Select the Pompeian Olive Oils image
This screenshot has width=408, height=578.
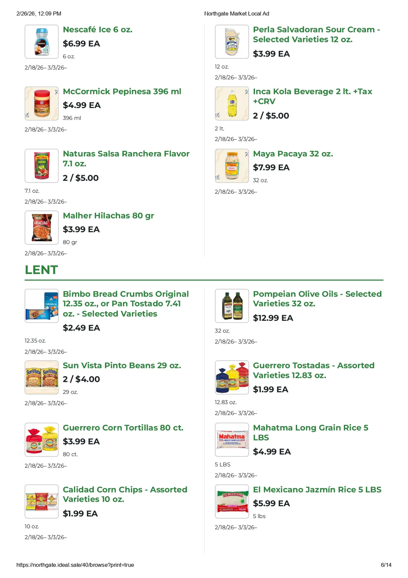232,306
